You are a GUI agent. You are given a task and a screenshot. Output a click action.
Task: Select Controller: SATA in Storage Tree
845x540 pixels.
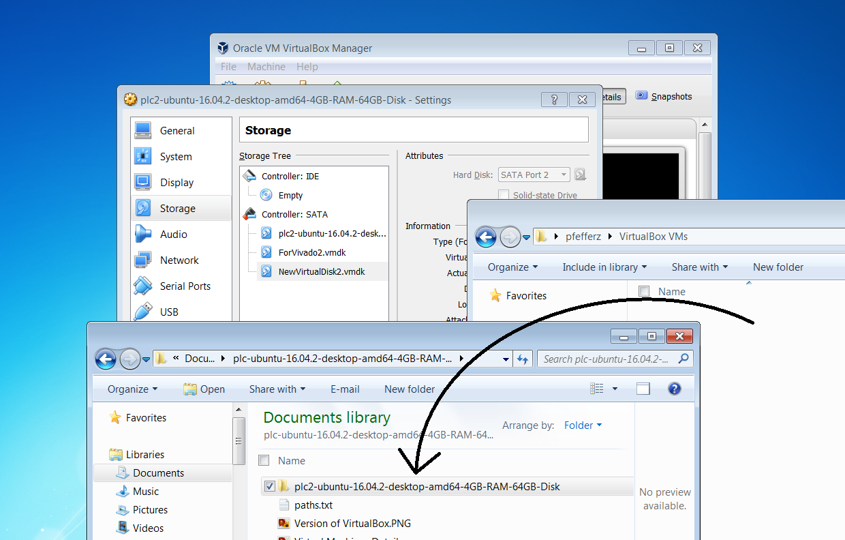coord(285,214)
